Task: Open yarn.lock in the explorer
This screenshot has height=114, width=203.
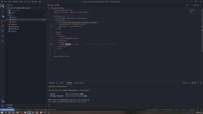Action: [14, 31]
